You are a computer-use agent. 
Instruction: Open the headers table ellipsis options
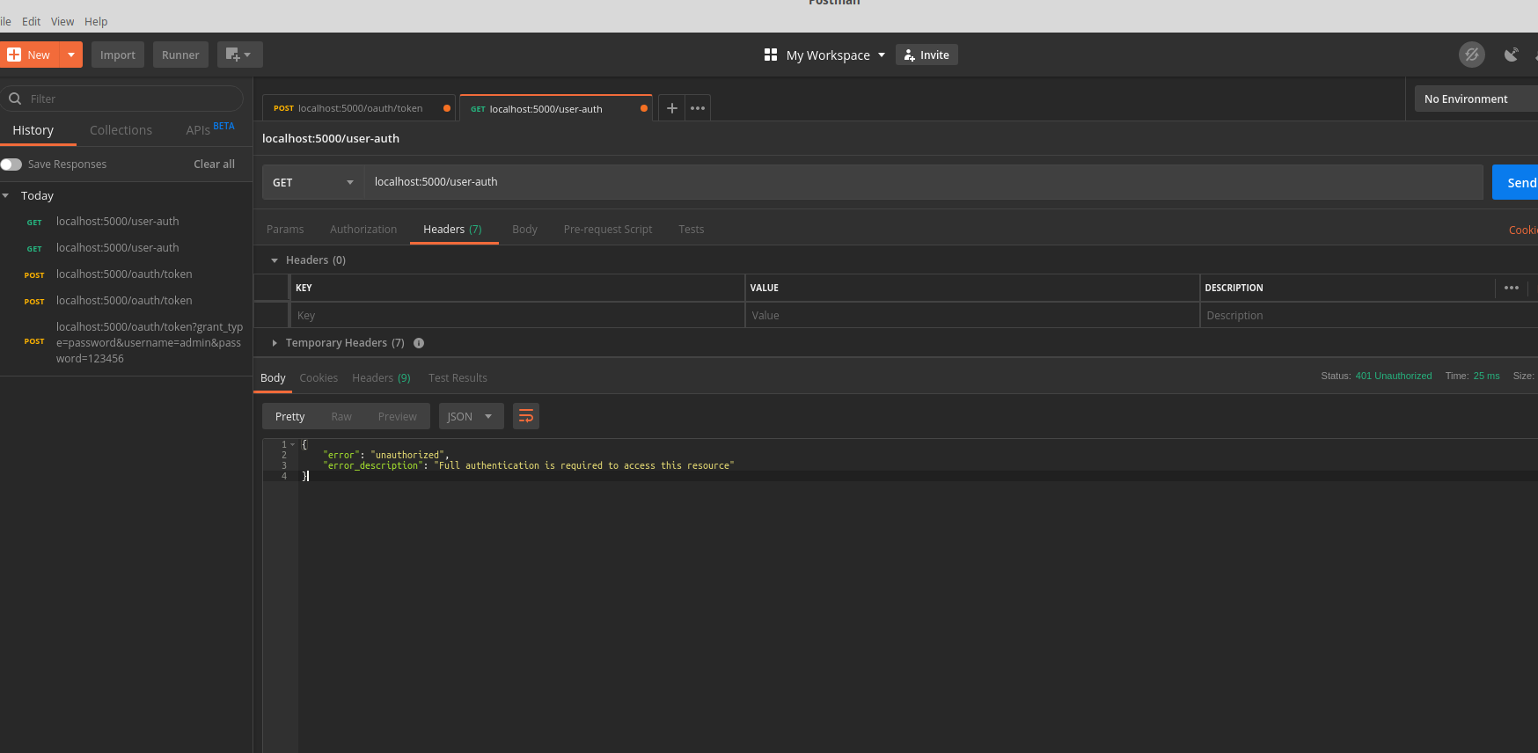pos(1512,288)
